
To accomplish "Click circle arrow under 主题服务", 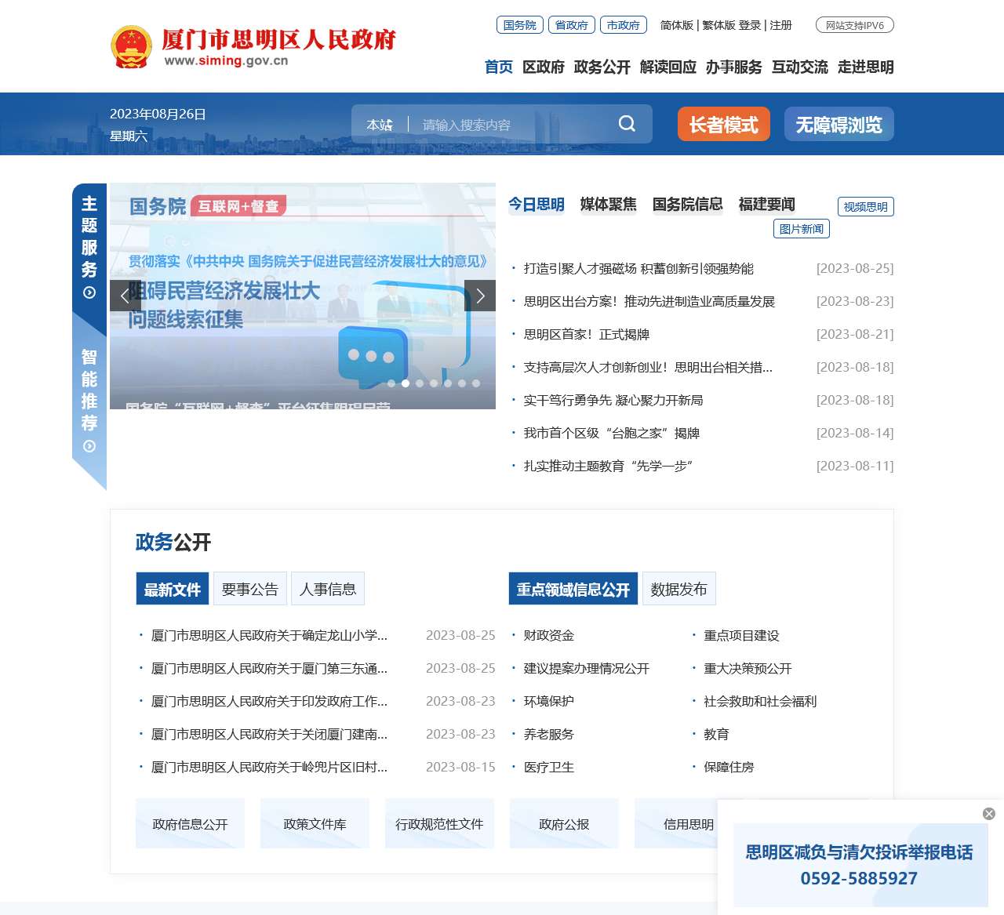I will pos(89,292).
